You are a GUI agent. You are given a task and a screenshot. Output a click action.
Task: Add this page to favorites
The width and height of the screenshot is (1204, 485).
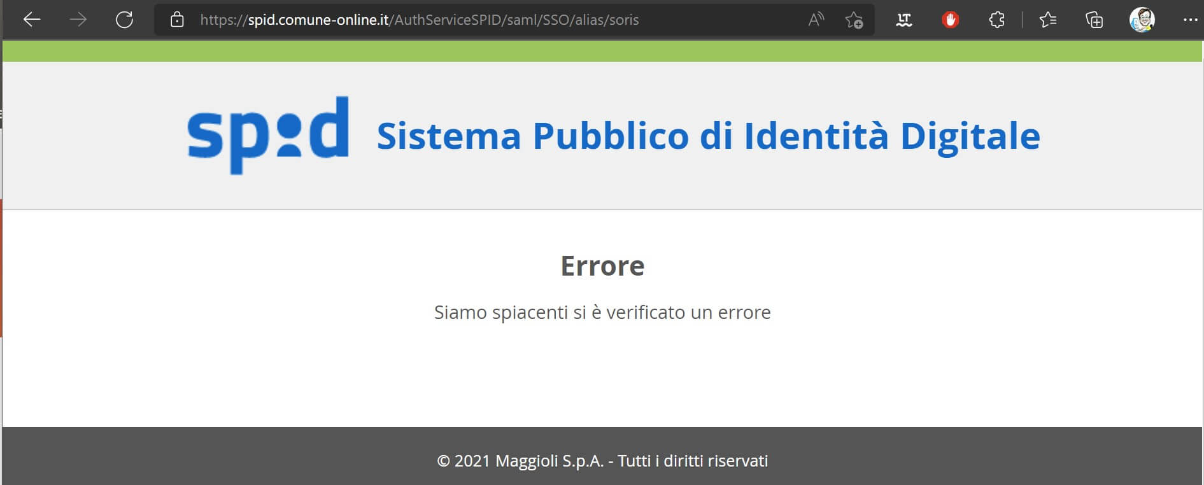(854, 20)
